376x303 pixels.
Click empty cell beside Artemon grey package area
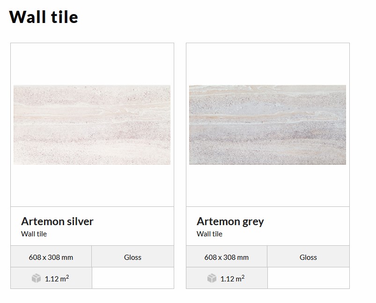pyautogui.click(x=308, y=278)
